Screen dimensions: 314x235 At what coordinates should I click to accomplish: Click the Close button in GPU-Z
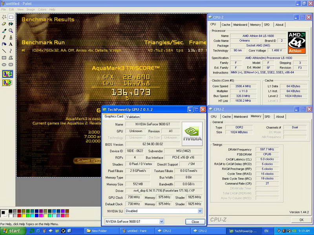point(195,222)
